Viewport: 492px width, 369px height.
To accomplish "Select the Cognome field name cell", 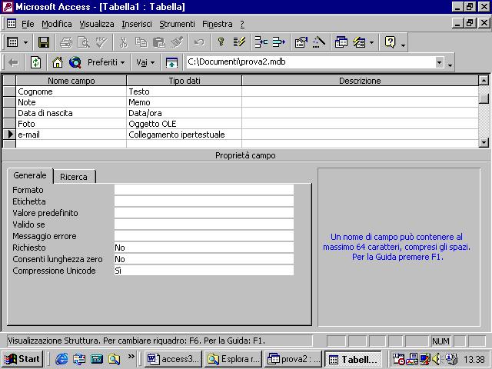I will point(71,91).
